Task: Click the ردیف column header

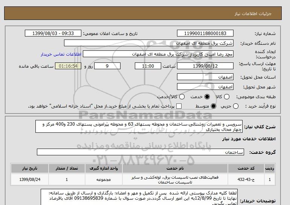Action: (x=270, y=168)
